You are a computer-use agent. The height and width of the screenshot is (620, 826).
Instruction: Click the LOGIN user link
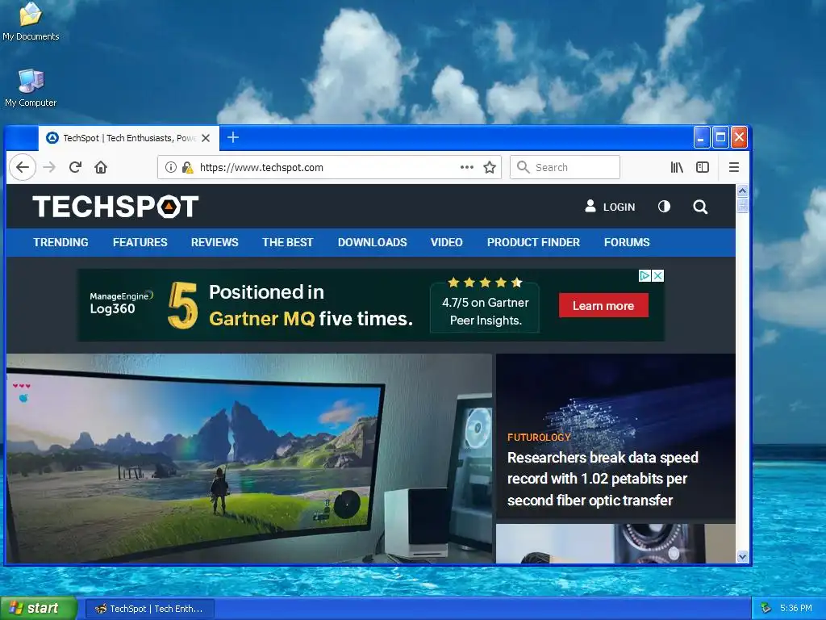610,207
